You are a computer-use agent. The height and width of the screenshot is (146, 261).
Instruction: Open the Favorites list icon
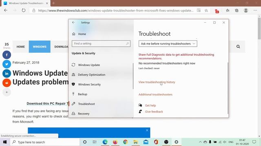pyautogui.click(x=228, y=11)
